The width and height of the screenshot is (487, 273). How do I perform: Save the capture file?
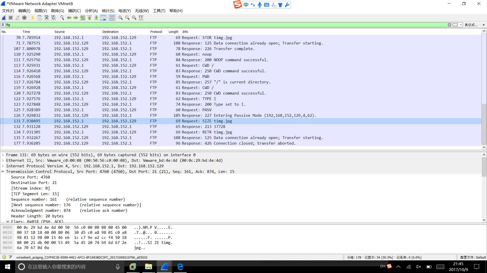click(40, 18)
